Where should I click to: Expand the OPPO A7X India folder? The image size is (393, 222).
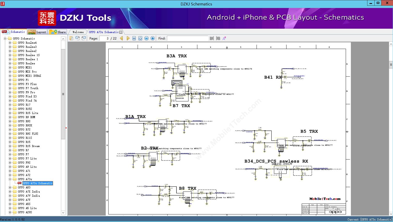coord(10,192)
